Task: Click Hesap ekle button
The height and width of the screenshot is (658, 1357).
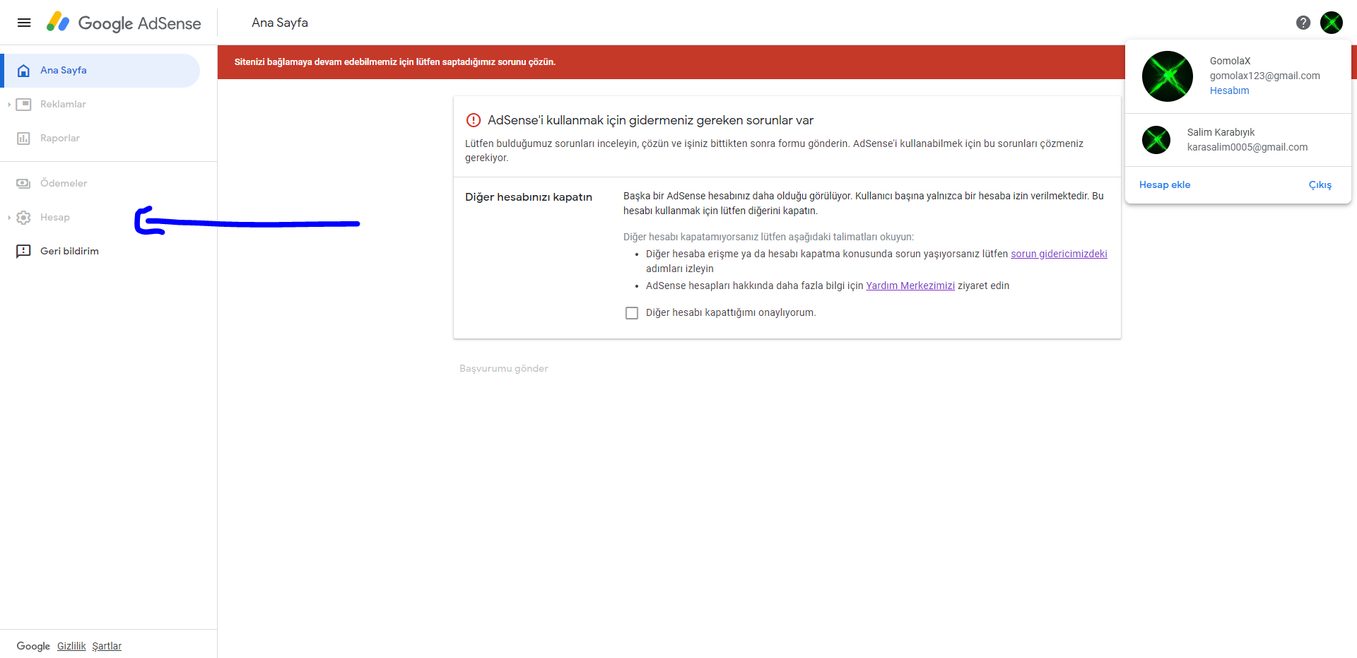Action: pyautogui.click(x=1165, y=184)
